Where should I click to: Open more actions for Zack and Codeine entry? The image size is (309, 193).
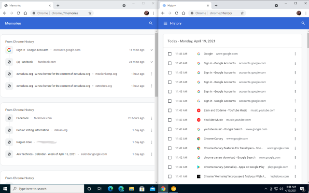295,110
